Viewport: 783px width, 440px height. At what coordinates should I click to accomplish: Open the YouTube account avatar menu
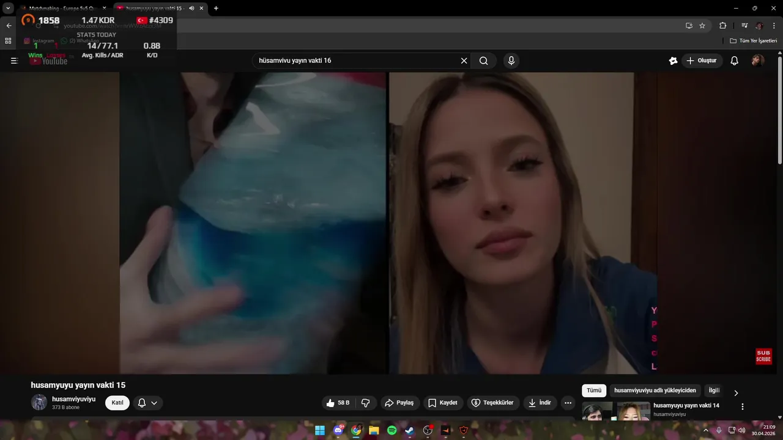pos(758,61)
